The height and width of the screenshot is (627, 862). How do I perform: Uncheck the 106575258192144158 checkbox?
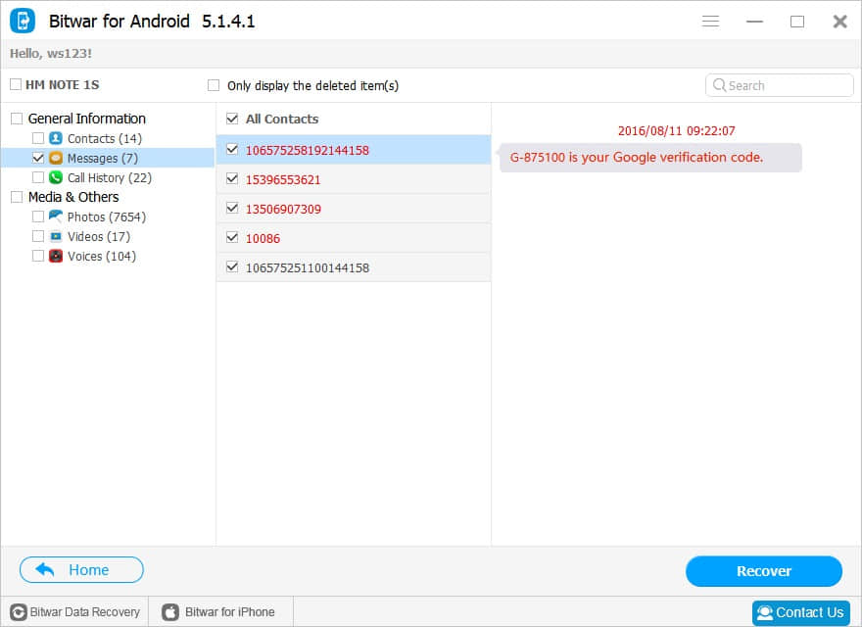[232, 149]
